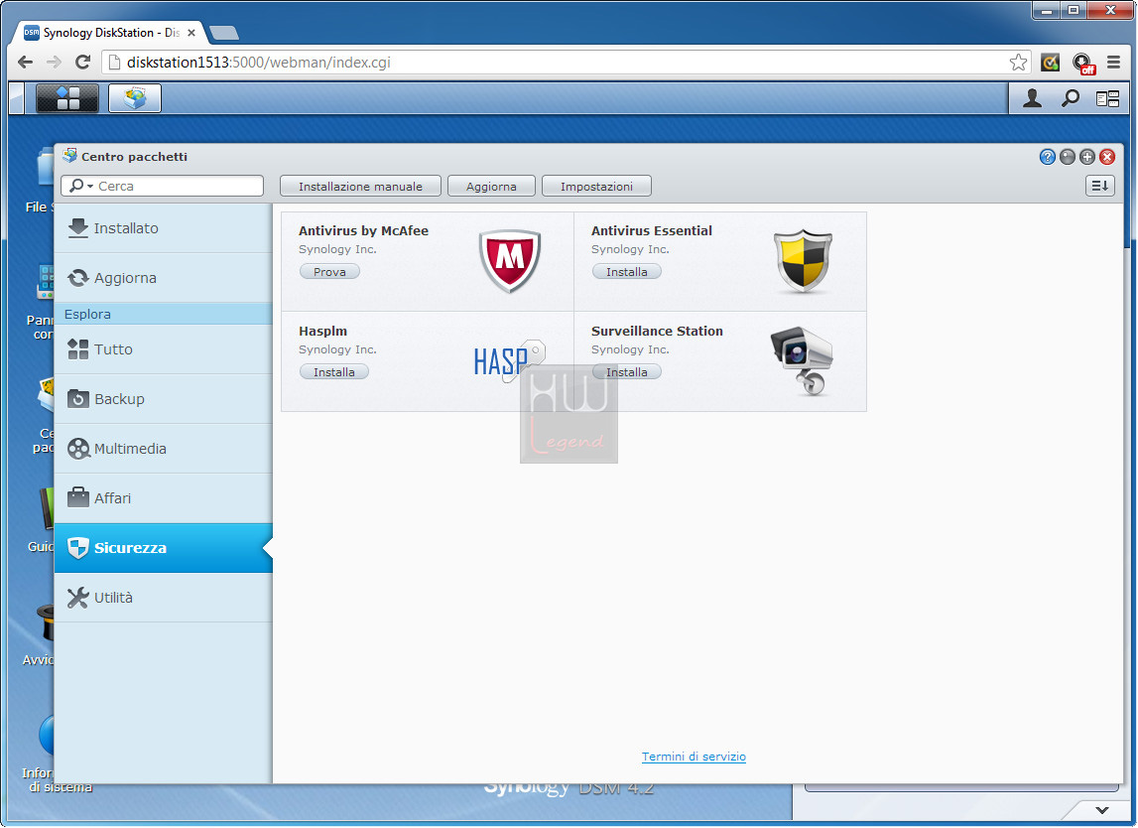Open Centro pacchetti help button
Image resolution: width=1138 pixels, height=828 pixels.
[1048, 157]
